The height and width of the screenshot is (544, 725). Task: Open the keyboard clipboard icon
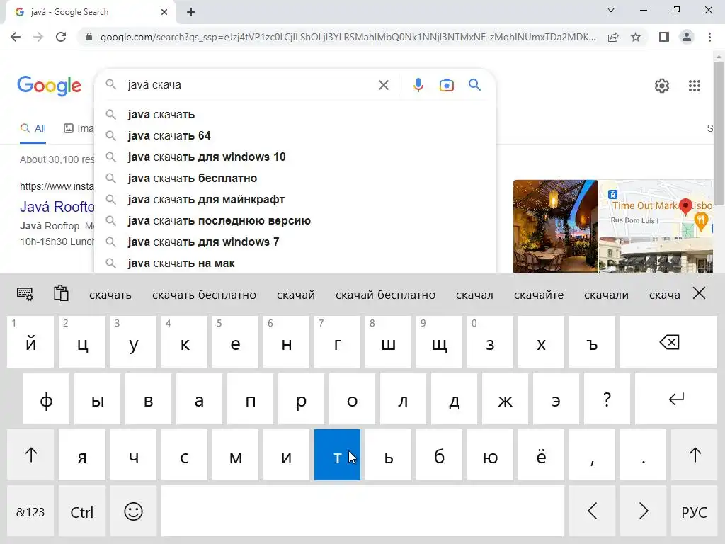tap(61, 293)
